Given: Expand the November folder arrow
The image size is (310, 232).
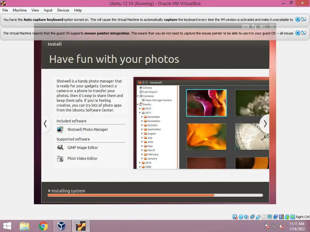Looking at the screenshot, I should [142, 121].
